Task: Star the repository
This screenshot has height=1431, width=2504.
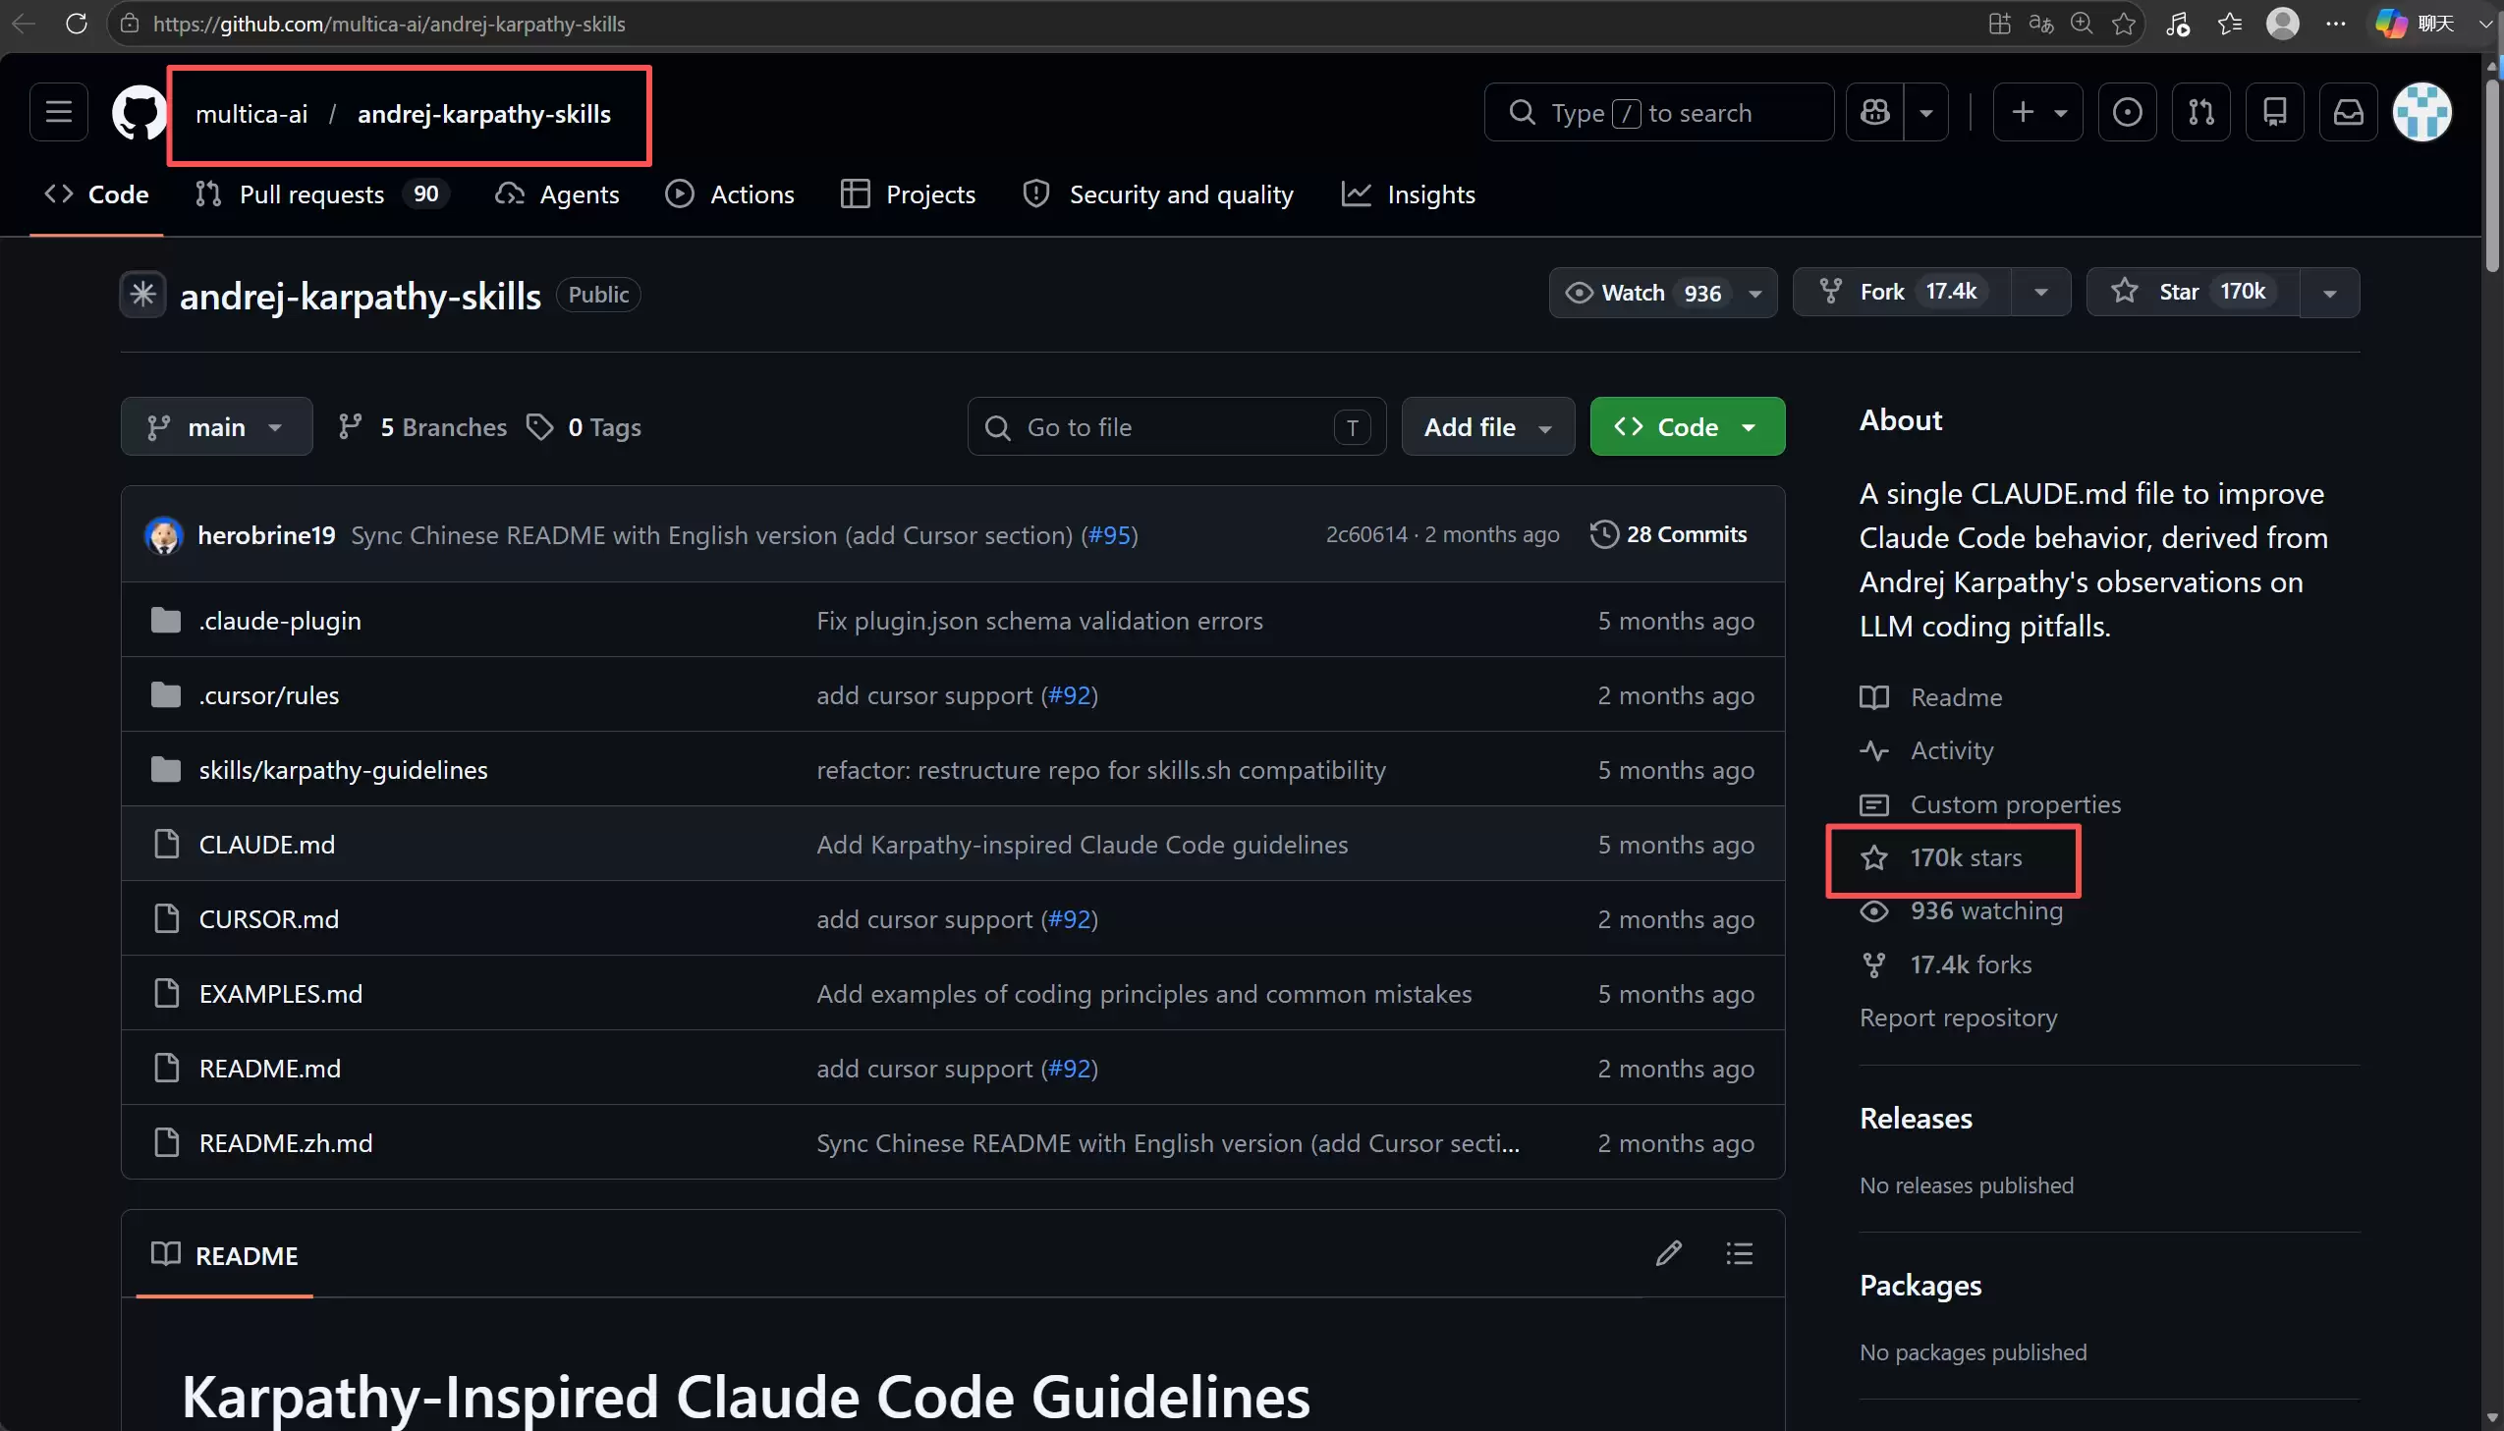Action: click(2193, 293)
